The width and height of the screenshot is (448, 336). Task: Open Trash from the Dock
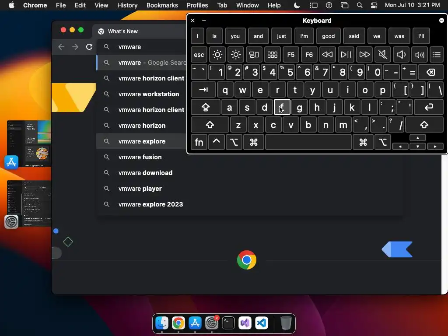click(286, 323)
